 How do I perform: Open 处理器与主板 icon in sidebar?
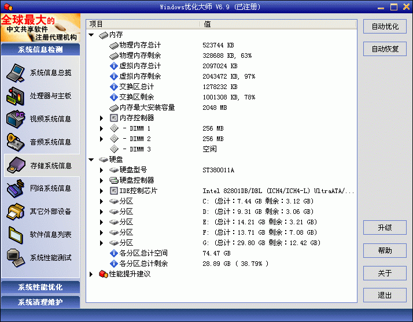[16, 96]
